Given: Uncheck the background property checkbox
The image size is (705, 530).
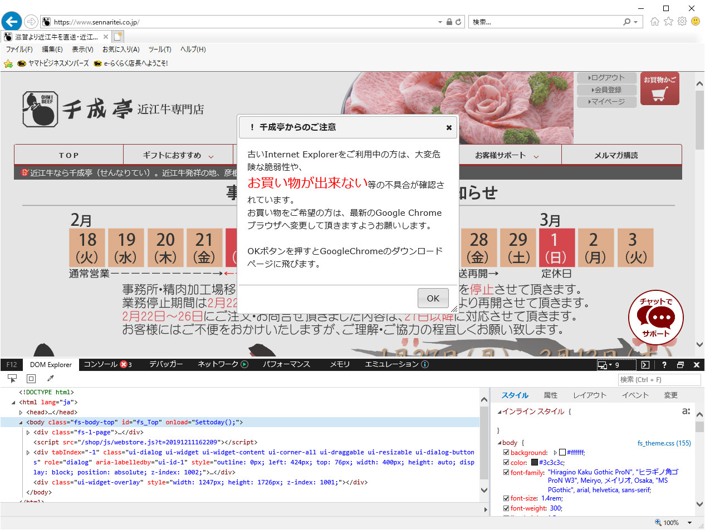Looking at the screenshot, I should [x=506, y=453].
